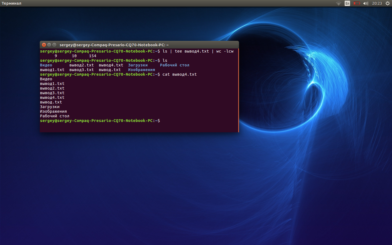Click the Терминал application name in top panel

tap(11, 3)
